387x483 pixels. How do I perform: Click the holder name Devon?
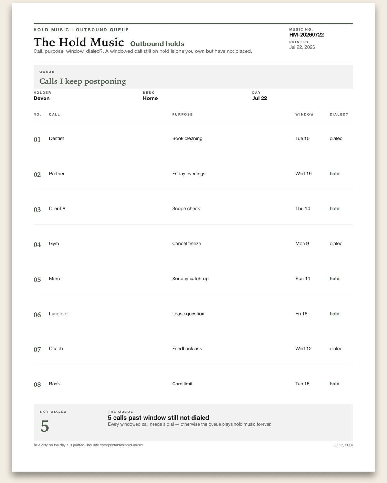[x=42, y=98]
